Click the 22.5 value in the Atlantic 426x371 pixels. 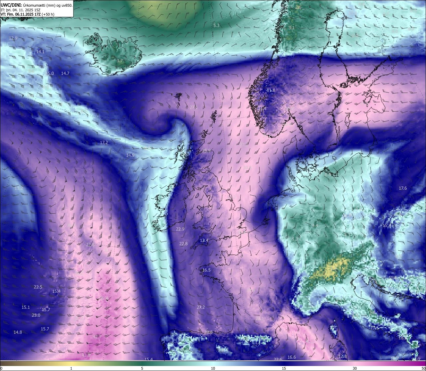[x=38, y=287]
